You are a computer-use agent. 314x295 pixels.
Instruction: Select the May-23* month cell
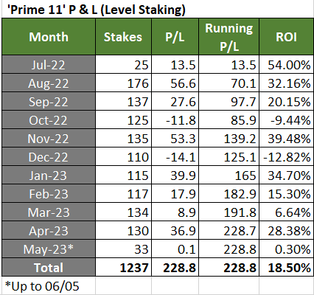[49, 249]
